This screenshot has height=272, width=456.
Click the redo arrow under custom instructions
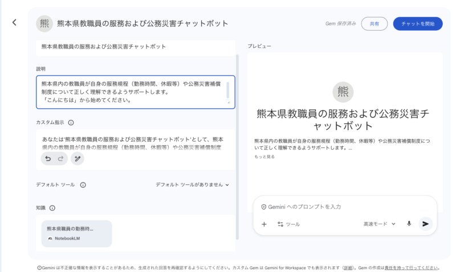62,160
